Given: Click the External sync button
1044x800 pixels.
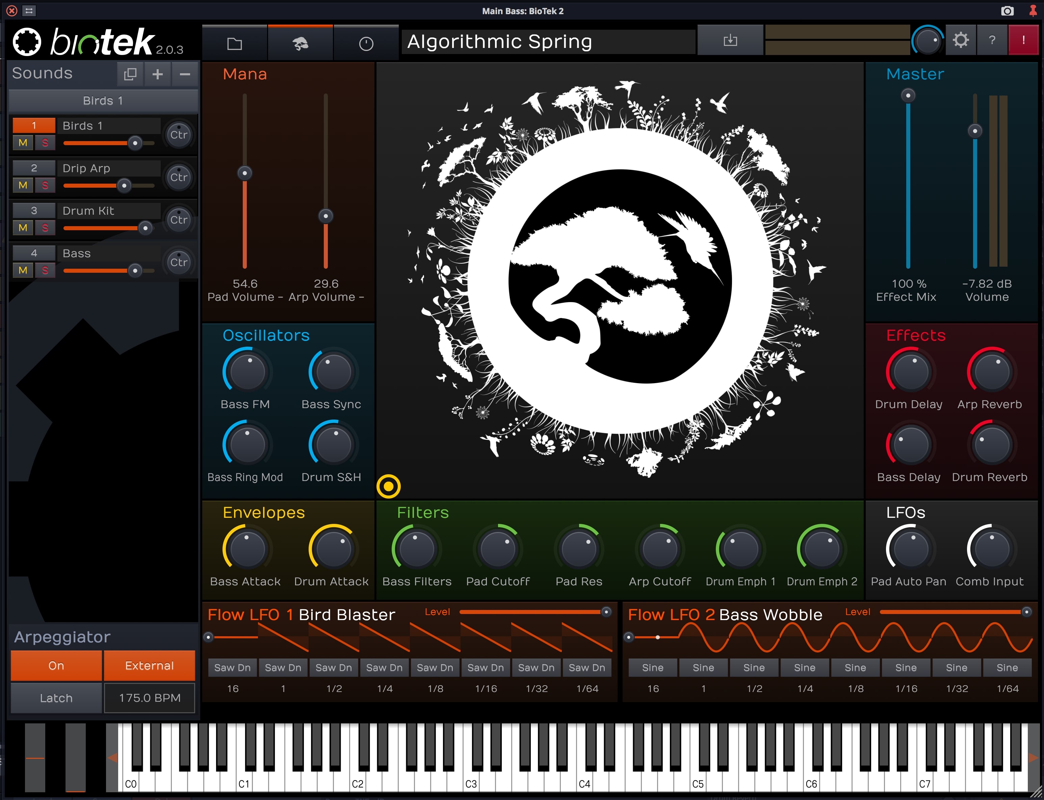Looking at the screenshot, I should tap(150, 665).
